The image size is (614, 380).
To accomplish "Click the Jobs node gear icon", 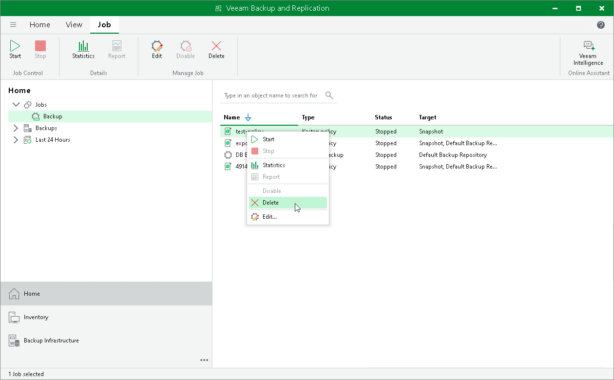I will [28, 105].
